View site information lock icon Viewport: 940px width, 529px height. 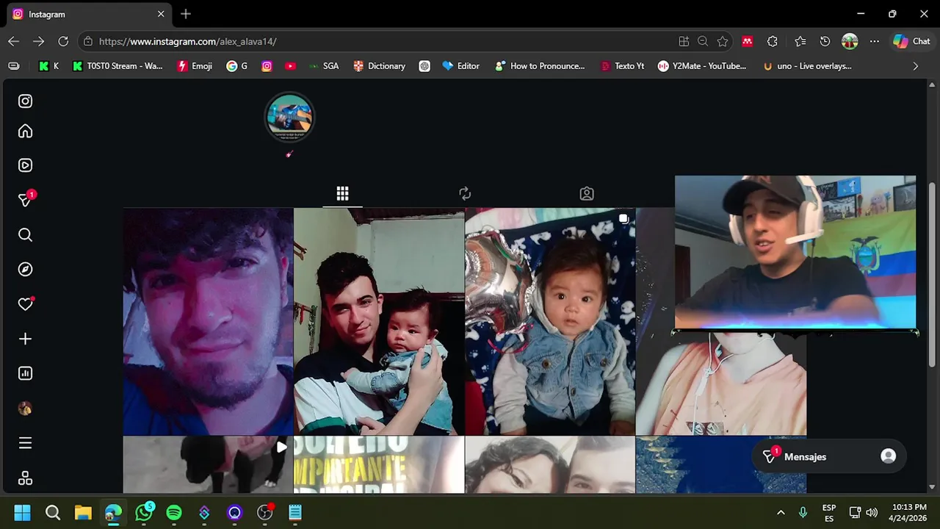(x=88, y=41)
